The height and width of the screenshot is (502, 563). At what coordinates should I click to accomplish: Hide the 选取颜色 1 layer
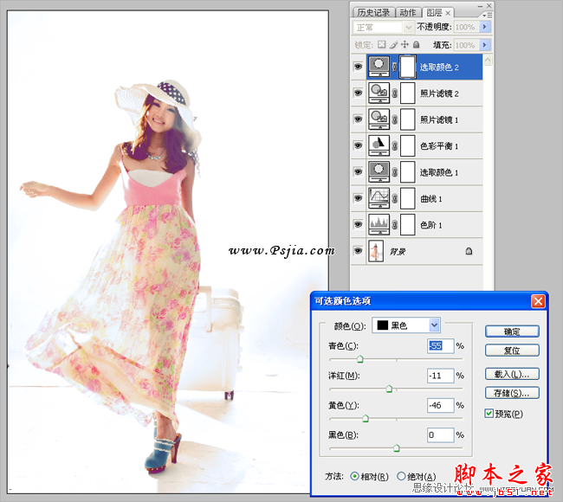(x=358, y=172)
